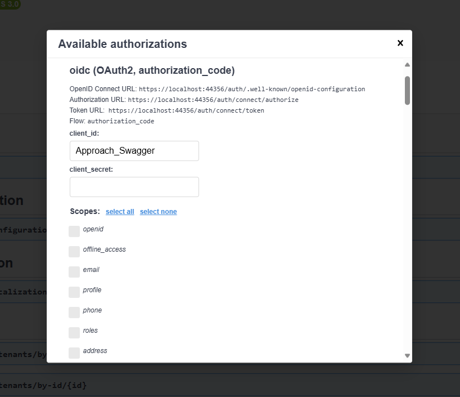
Task: Click the Token URL value text
Action: (x=186, y=110)
